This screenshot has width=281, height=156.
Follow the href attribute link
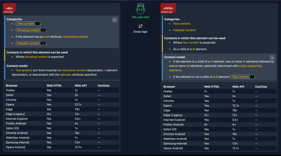coord(47,37)
